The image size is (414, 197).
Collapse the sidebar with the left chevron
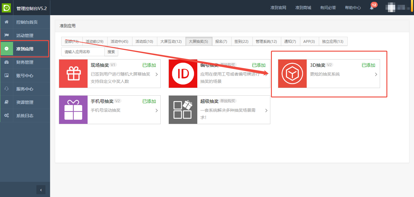[x=41, y=190]
